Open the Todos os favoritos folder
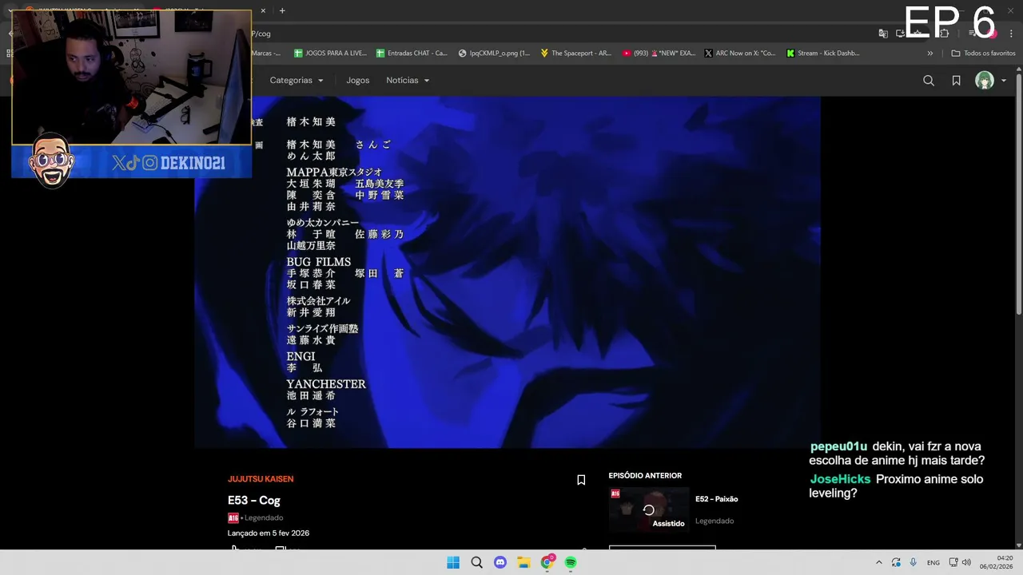 point(984,54)
